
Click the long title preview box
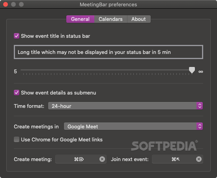(x=108, y=52)
